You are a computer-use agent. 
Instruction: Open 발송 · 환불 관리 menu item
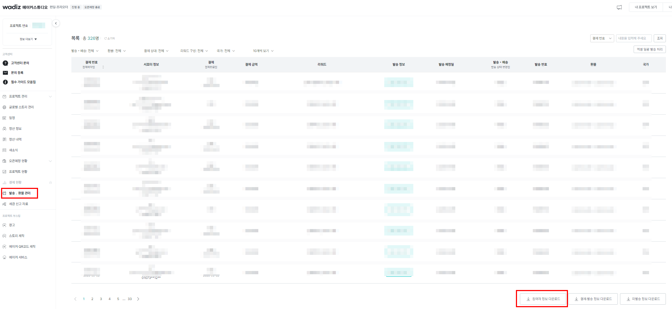[20, 193]
